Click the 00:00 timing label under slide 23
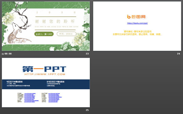 (8, 54)
